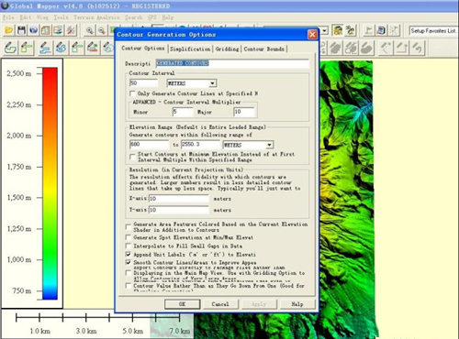Viewport: 459px width, 339px height.
Task: Enable Interpolate to Fill Small Gaps
Action: [x=129, y=246]
